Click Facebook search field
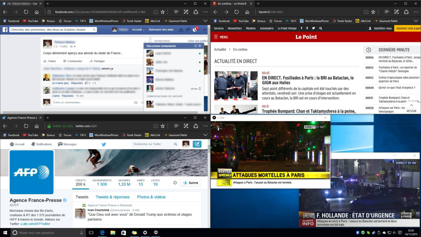The image size is (421, 237). coord(53,30)
